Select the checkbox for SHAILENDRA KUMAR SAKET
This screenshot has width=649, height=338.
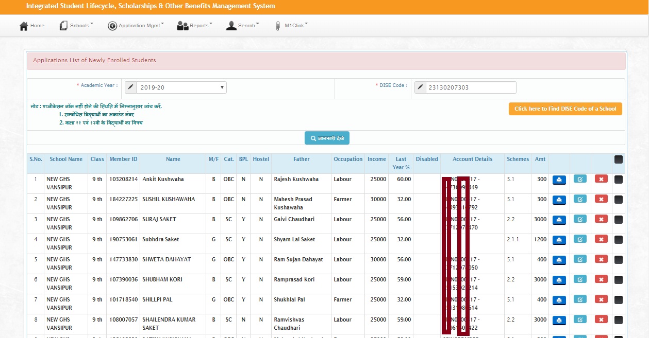coord(618,320)
